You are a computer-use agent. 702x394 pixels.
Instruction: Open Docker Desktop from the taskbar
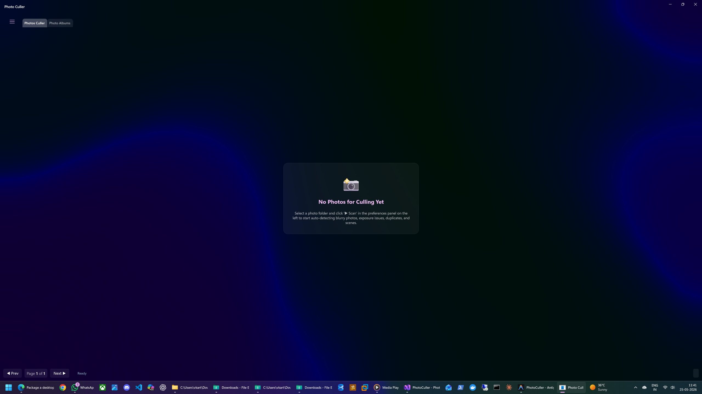point(473,387)
